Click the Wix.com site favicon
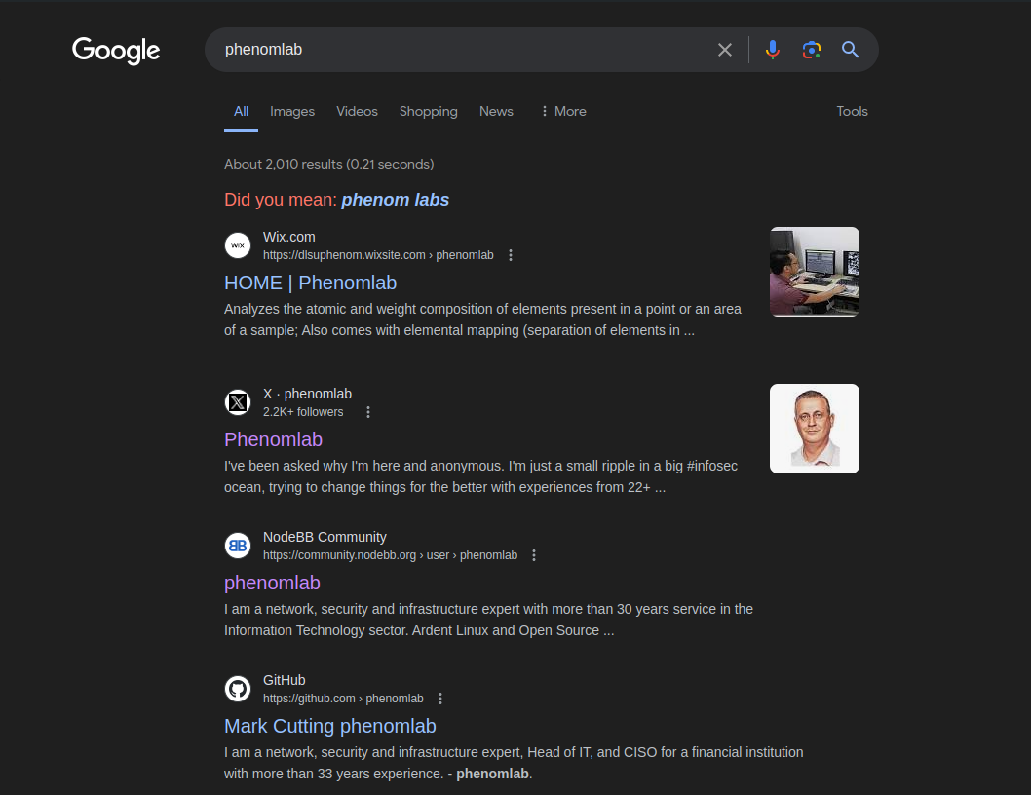The width and height of the screenshot is (1031, 795). coord(238,246)
